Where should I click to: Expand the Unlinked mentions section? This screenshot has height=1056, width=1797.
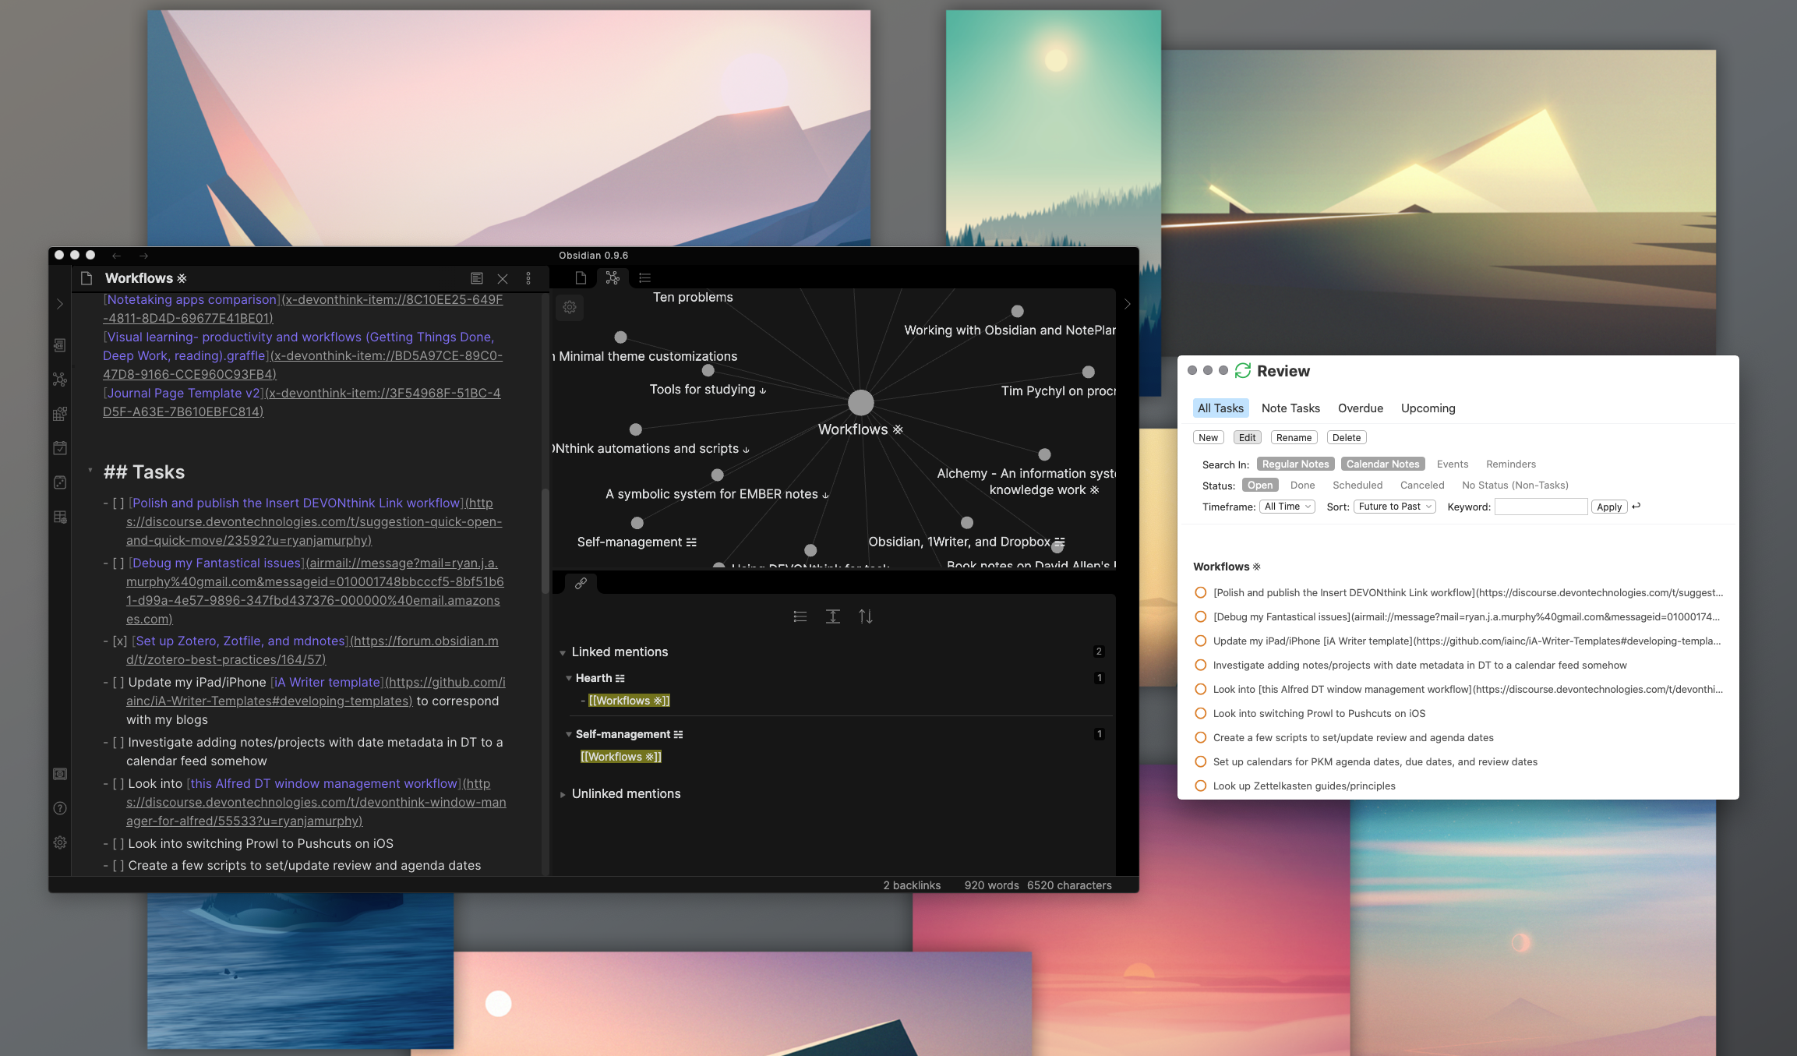563,794
